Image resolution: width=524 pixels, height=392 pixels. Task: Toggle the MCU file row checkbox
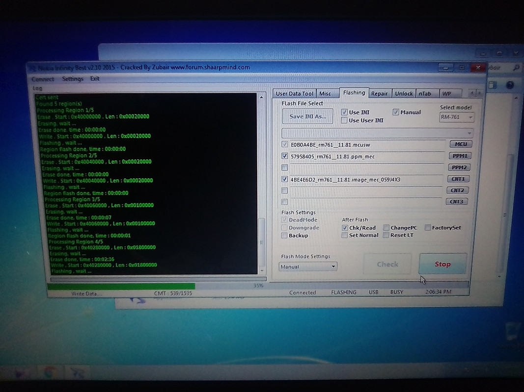pyautogui.click(x=284, y=145)
